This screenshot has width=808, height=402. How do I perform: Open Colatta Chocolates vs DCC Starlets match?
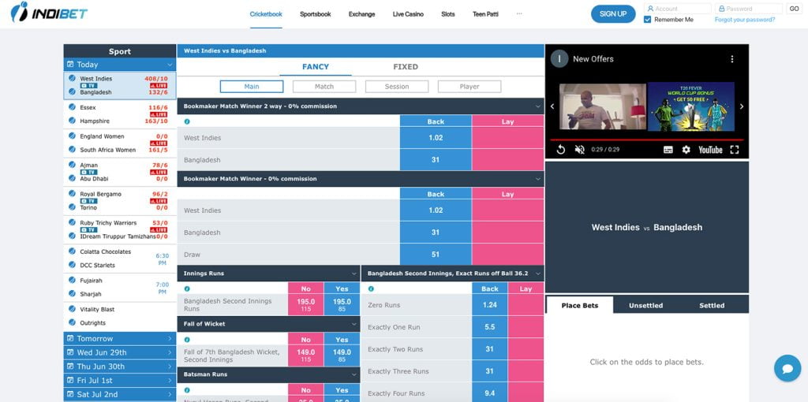(120, 259)
